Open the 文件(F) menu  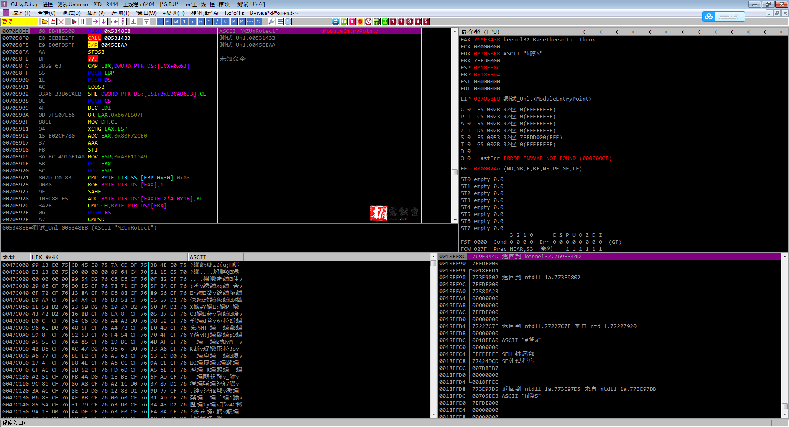point(21,13)
